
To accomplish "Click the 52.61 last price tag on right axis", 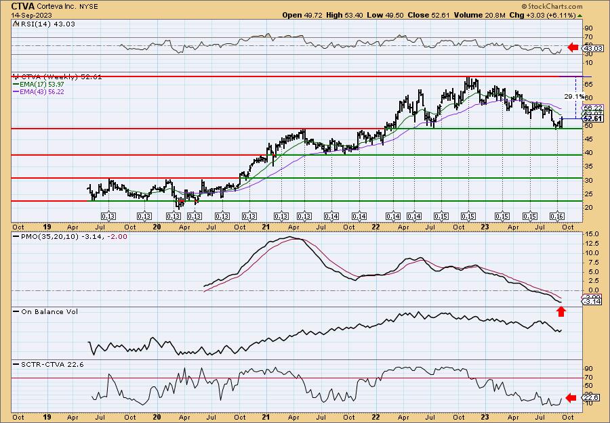I will click(594, 119).
